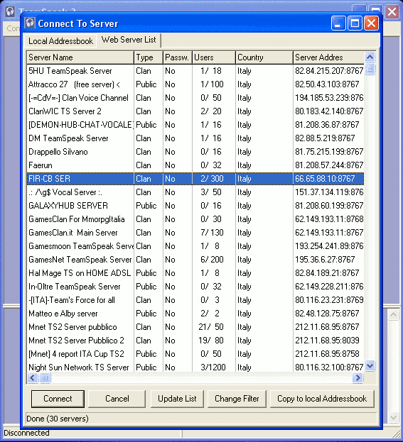Select Matteo e Alby server

(195, 314)
